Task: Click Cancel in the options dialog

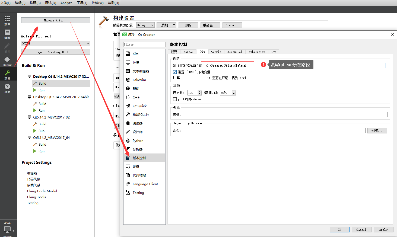Action: pyautogui.click(x=361, y=230)
